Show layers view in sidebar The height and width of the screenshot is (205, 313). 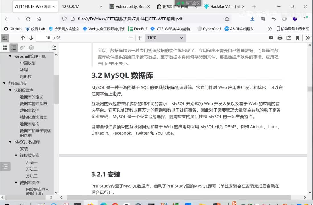31,47
